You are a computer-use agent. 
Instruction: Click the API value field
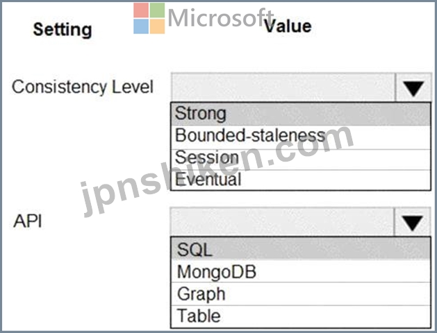(x=282, y=222)
